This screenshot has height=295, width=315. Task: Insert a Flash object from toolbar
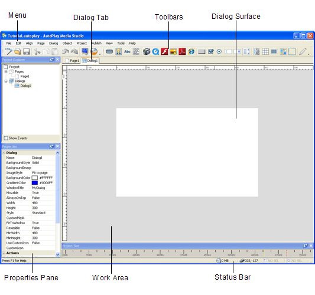[x=164, y=52]
